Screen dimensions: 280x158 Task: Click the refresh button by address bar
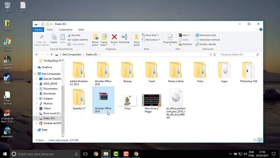(215, 54)
